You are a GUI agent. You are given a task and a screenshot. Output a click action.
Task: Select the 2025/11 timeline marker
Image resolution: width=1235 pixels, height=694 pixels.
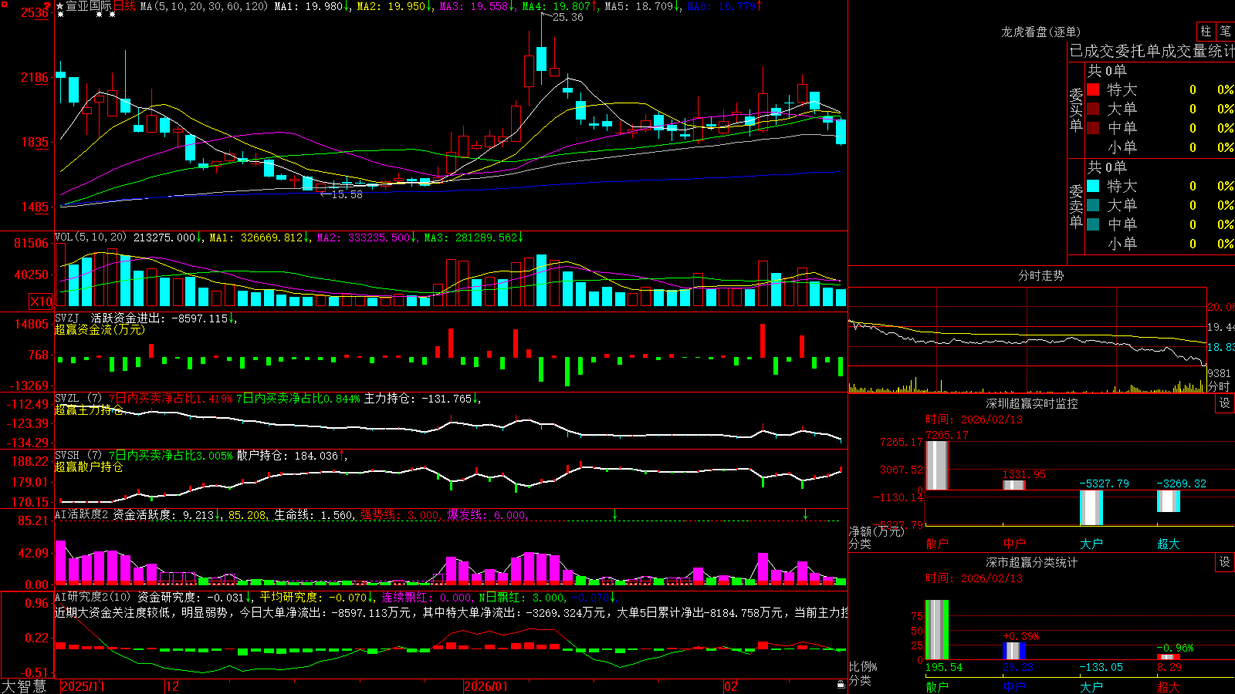(83, 686)
